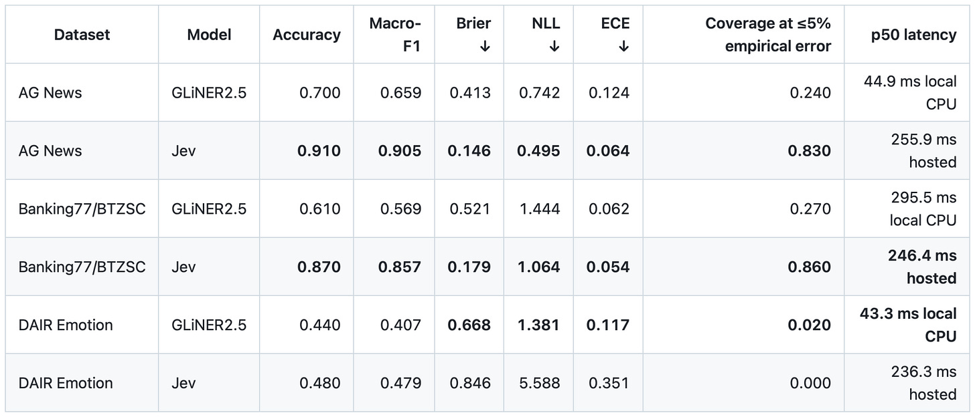975x417 pixels.
Task: Select the bold 0.910 accuracy cell
Action: click(319, 151)
